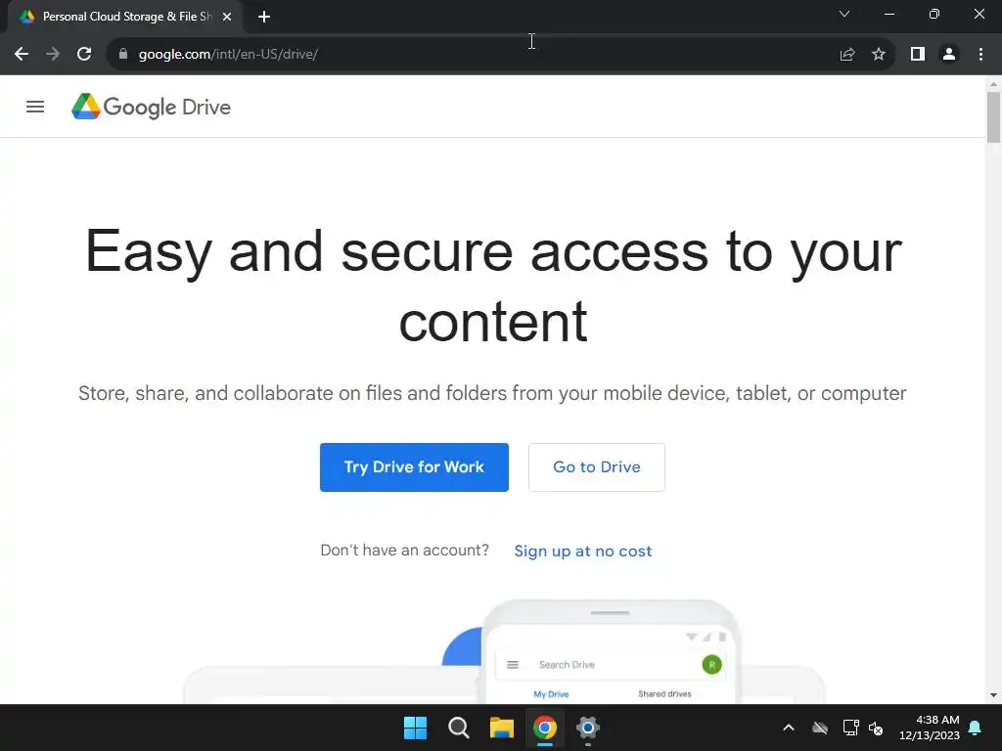The height and width of the screenshot is (751, 1002).
Task: Open the clock and date flyout
Action: pos(930,728)
